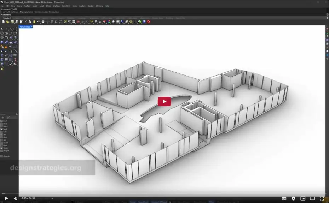Click the red Rhino icon ending the toolbar
The image size is (329, 203).
tap(148, 22)
